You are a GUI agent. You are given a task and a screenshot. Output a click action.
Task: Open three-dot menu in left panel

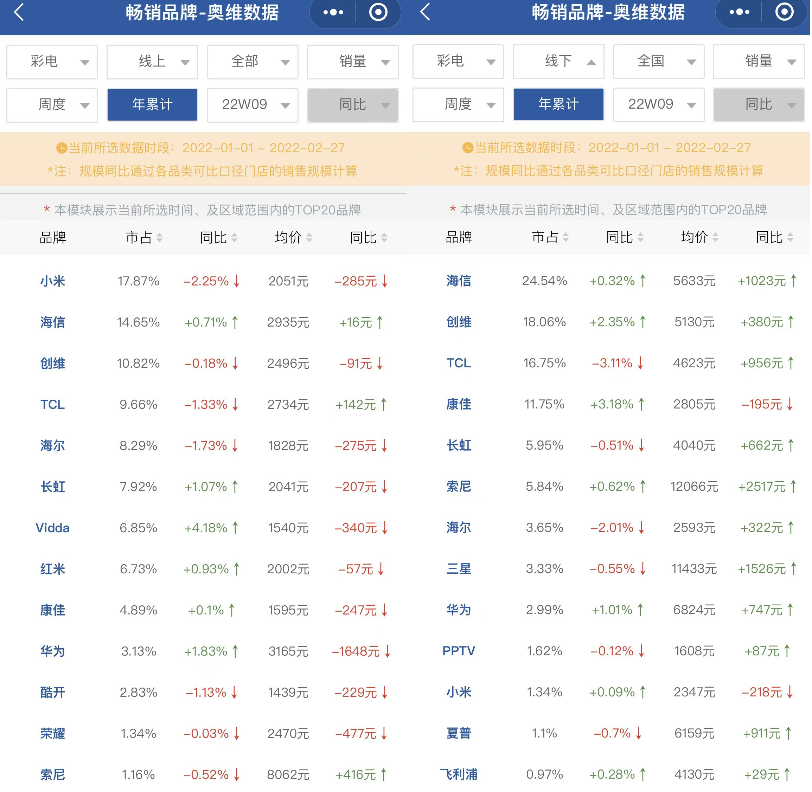tap(334, 12)
